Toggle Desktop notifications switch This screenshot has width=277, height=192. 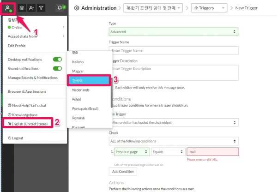[57, 60]
